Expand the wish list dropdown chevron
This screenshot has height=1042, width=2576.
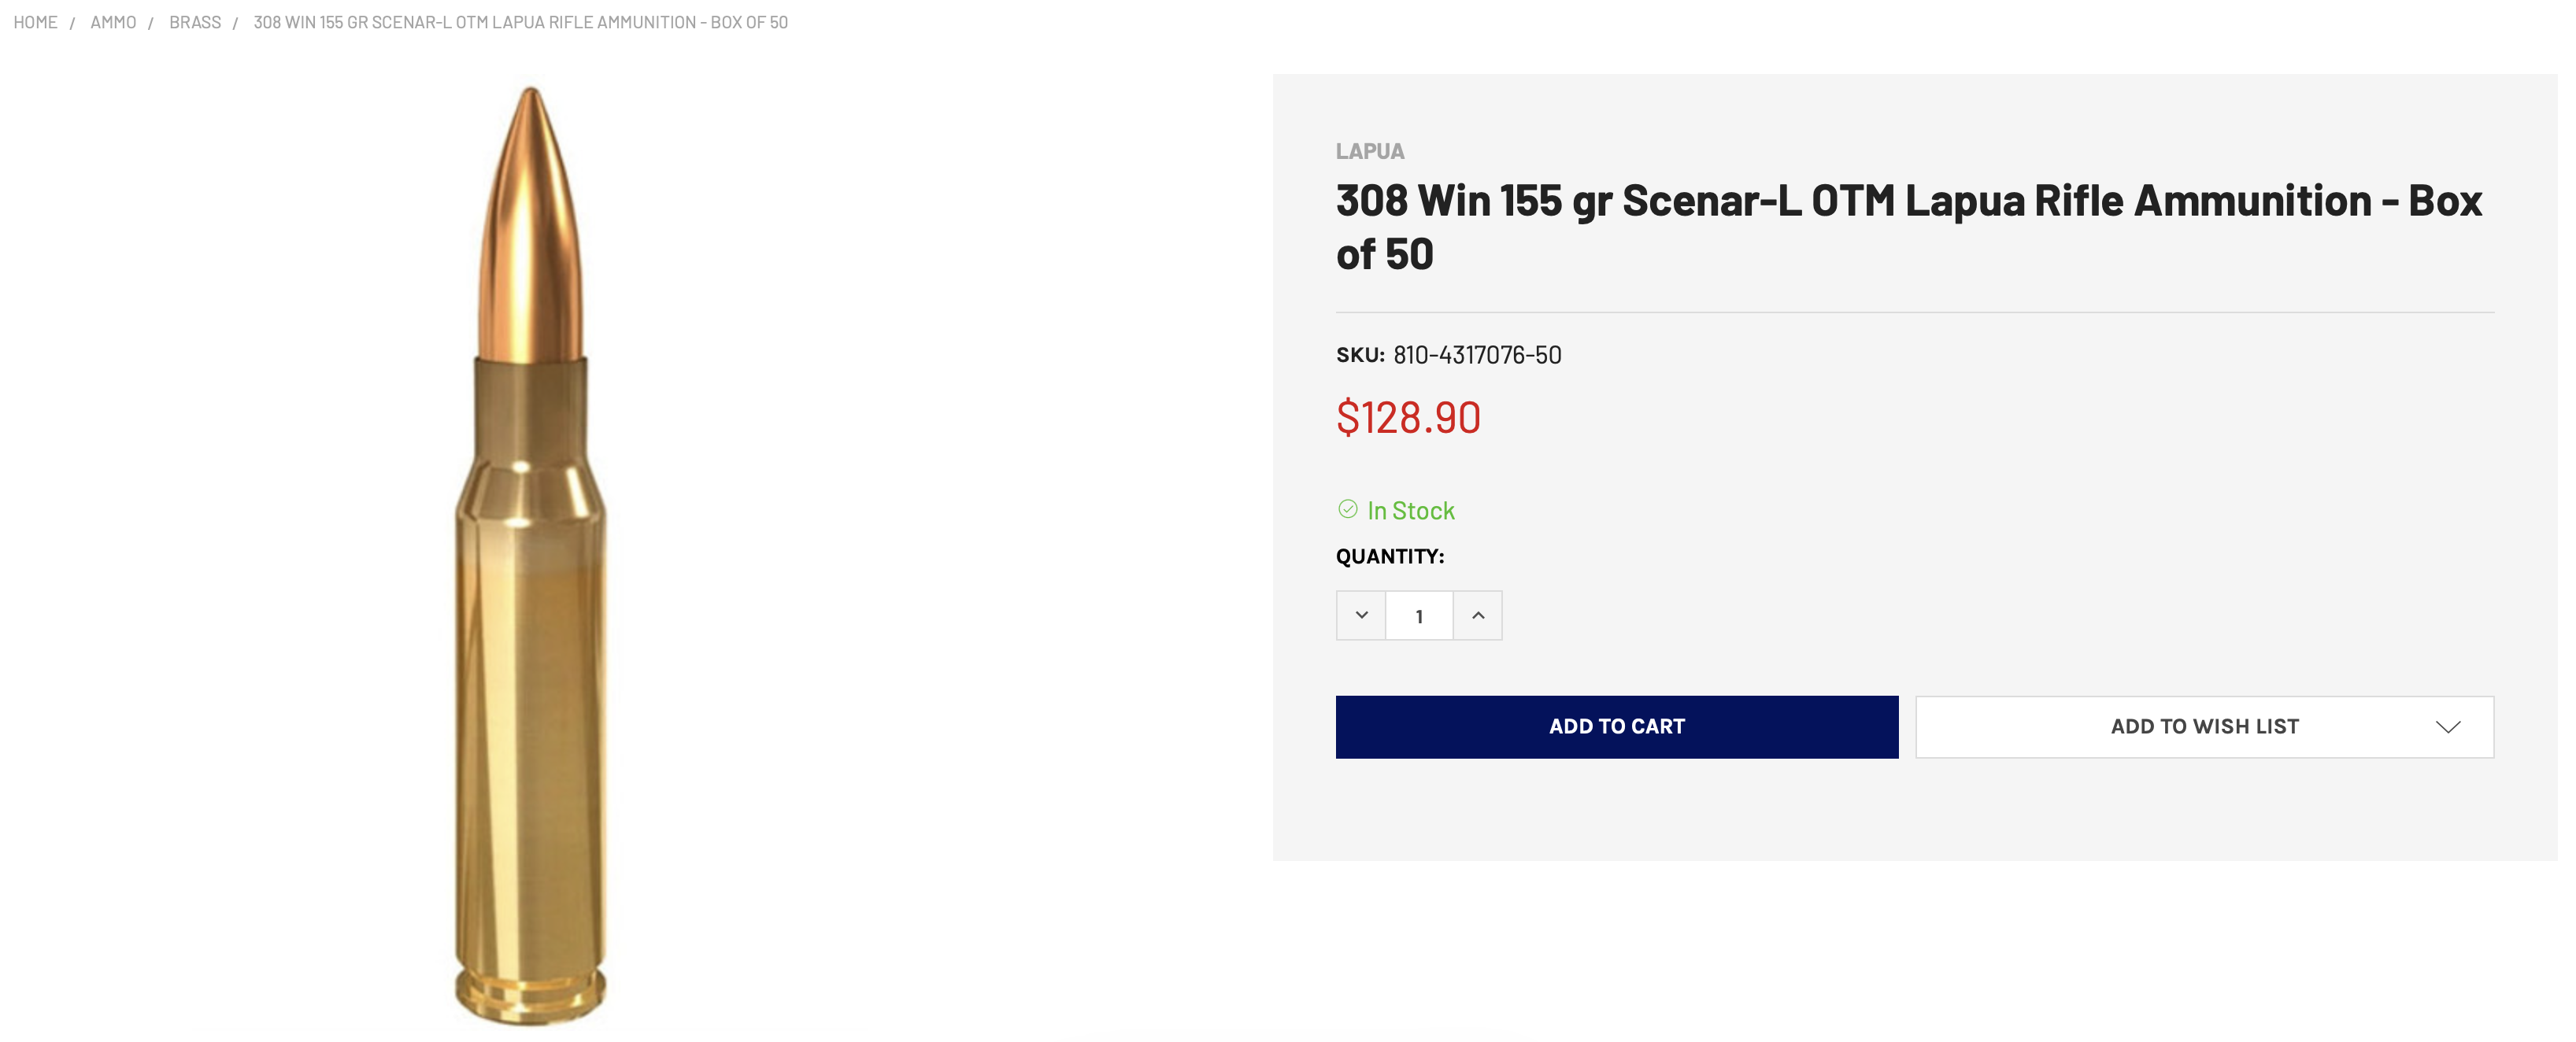coord(2446,727)
